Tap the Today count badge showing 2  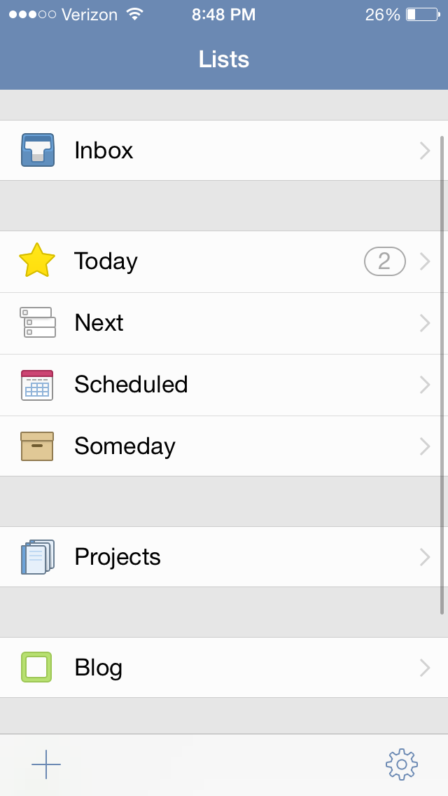(x=384, y=261)
